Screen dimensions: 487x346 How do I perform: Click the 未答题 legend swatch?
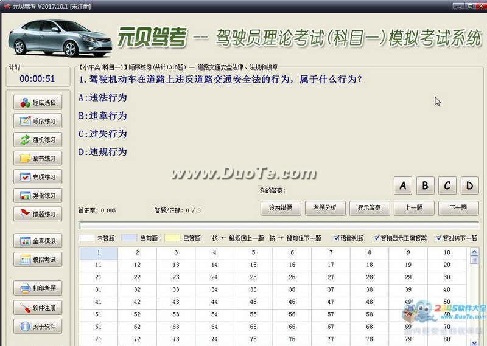[x=86, y=238]
